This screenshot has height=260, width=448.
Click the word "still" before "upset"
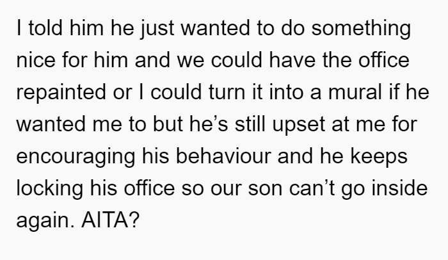[x=250, y=124]
